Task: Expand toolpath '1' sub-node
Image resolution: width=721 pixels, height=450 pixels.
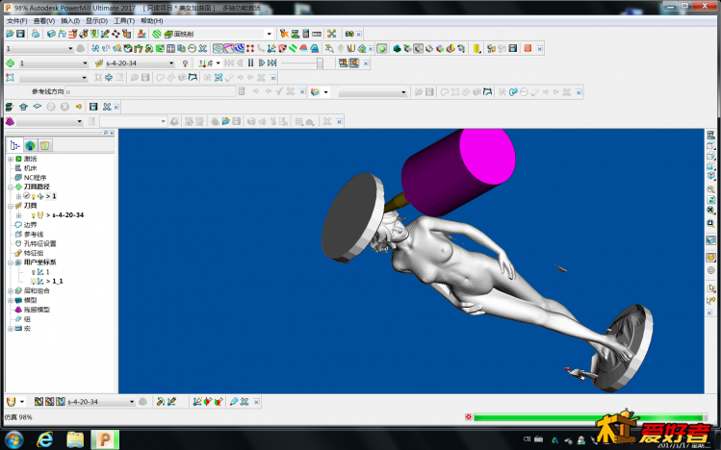Action: point(18,196)
